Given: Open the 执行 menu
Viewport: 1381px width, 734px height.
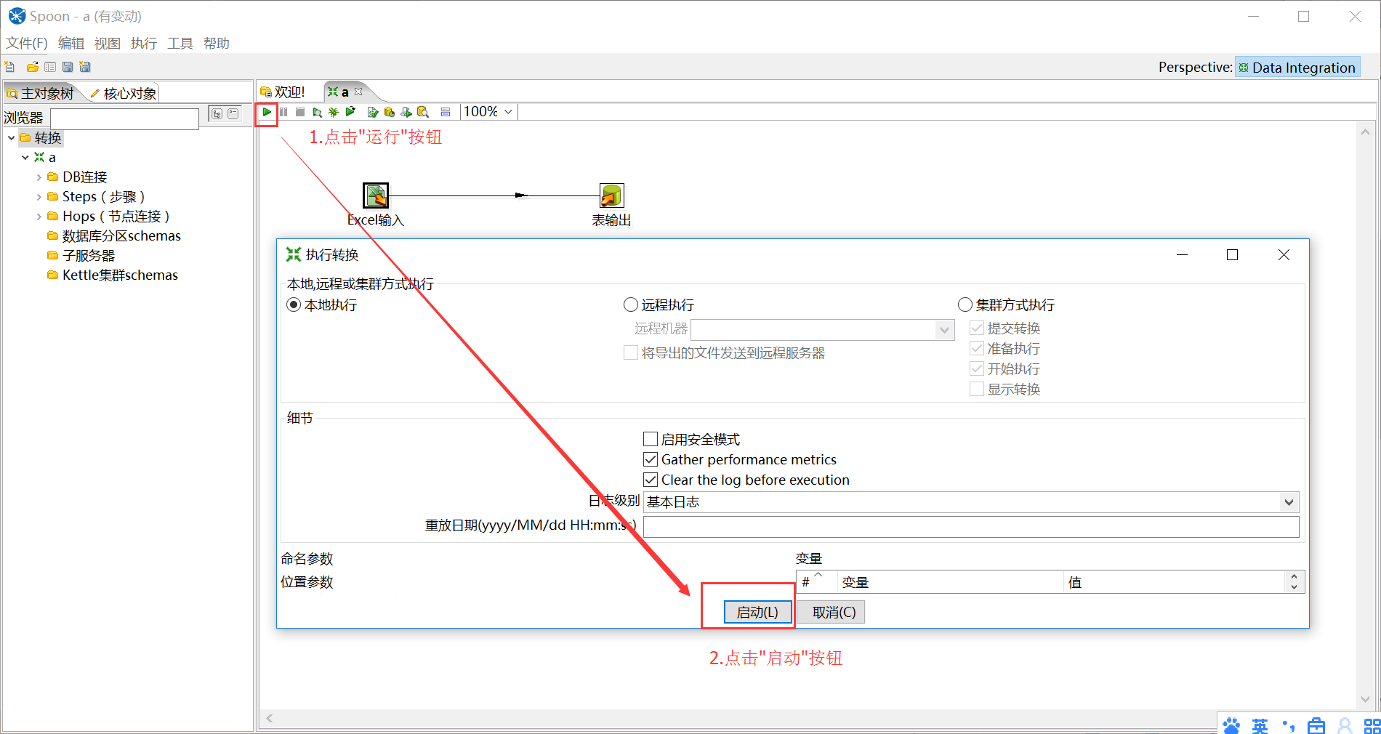Looking at the screenshot, I should click(x=144, y=43).
